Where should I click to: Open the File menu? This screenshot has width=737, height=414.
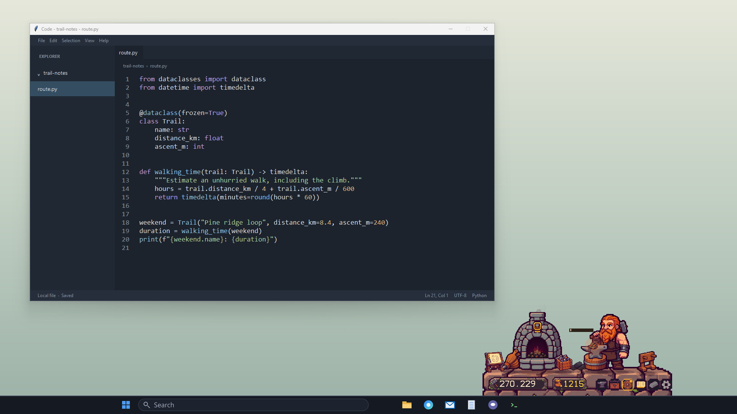click(41, 41)
